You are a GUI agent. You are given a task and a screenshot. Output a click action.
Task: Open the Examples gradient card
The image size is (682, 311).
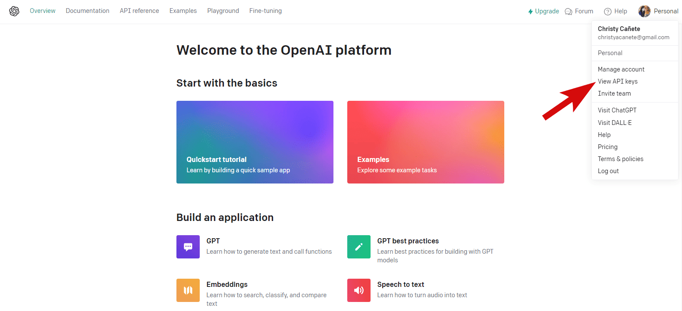(x=425, y=142)
